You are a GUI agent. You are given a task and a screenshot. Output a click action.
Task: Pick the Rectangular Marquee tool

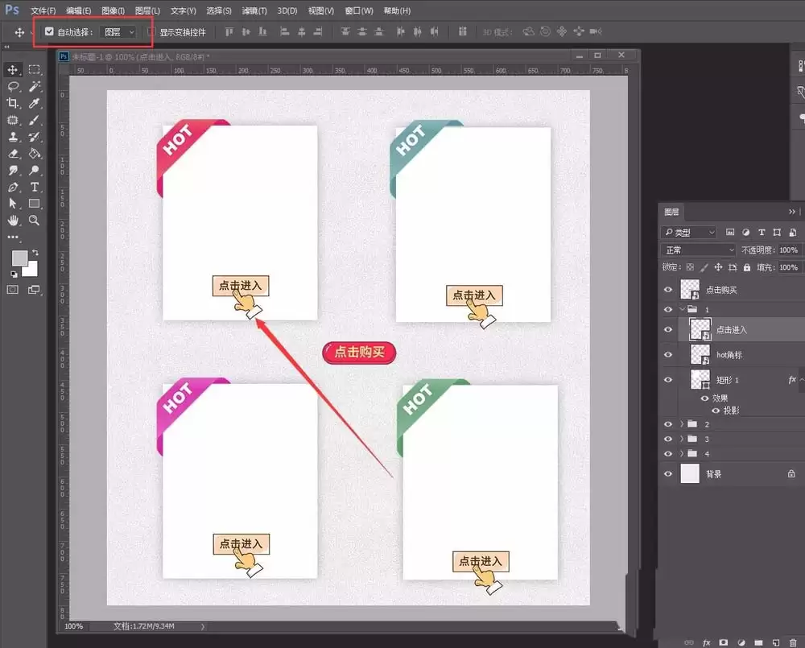(35, 70)
